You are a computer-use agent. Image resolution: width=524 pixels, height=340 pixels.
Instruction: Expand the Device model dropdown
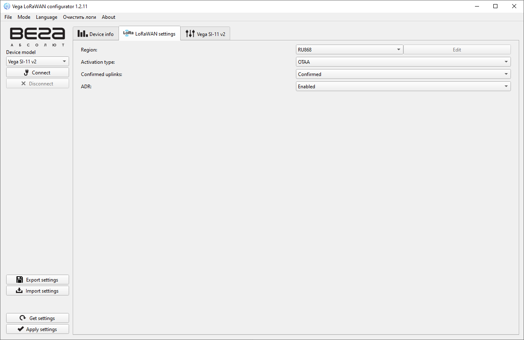tap(38, 61)
